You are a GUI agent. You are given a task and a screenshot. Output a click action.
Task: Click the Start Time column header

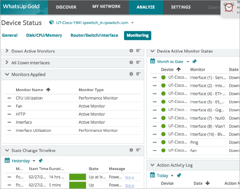[x=39, y=169]
